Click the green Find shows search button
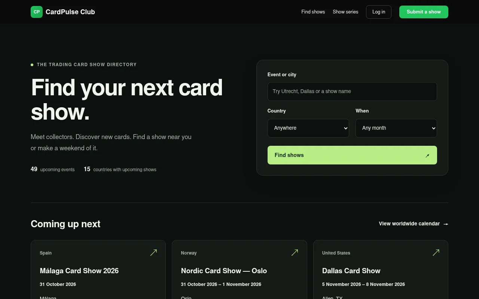This screenshot has width=479, height=299. [x=352, y=155]
